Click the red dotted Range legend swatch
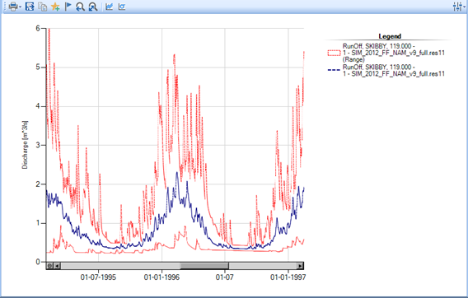 [334, 54]
